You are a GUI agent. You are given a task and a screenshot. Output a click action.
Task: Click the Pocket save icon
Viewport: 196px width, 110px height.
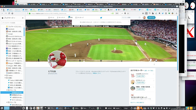pos(125,13)
